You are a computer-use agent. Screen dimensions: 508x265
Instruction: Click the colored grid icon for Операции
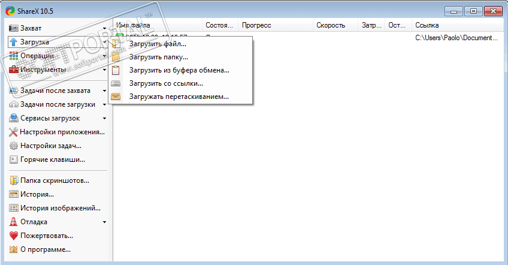click(x=13, y=56)
